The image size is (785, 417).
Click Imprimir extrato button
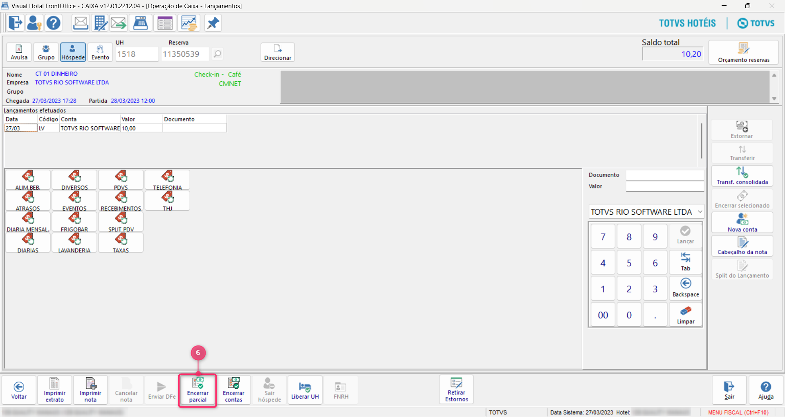coord(55,390)
